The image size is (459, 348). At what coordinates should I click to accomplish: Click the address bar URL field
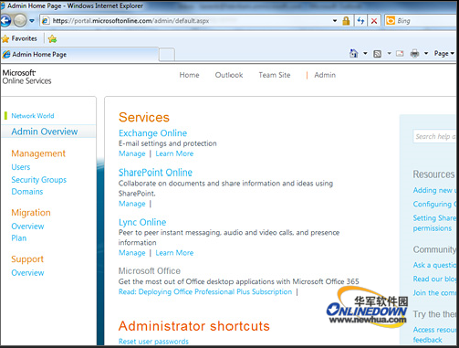point(185,21)
